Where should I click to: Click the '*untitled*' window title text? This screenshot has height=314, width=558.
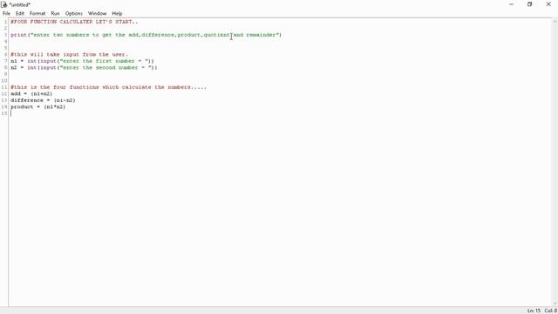coord(19,4)
